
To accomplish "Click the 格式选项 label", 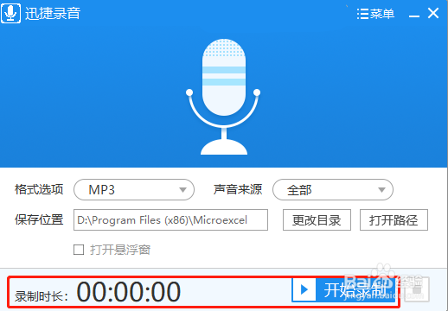I will (39, 189).
